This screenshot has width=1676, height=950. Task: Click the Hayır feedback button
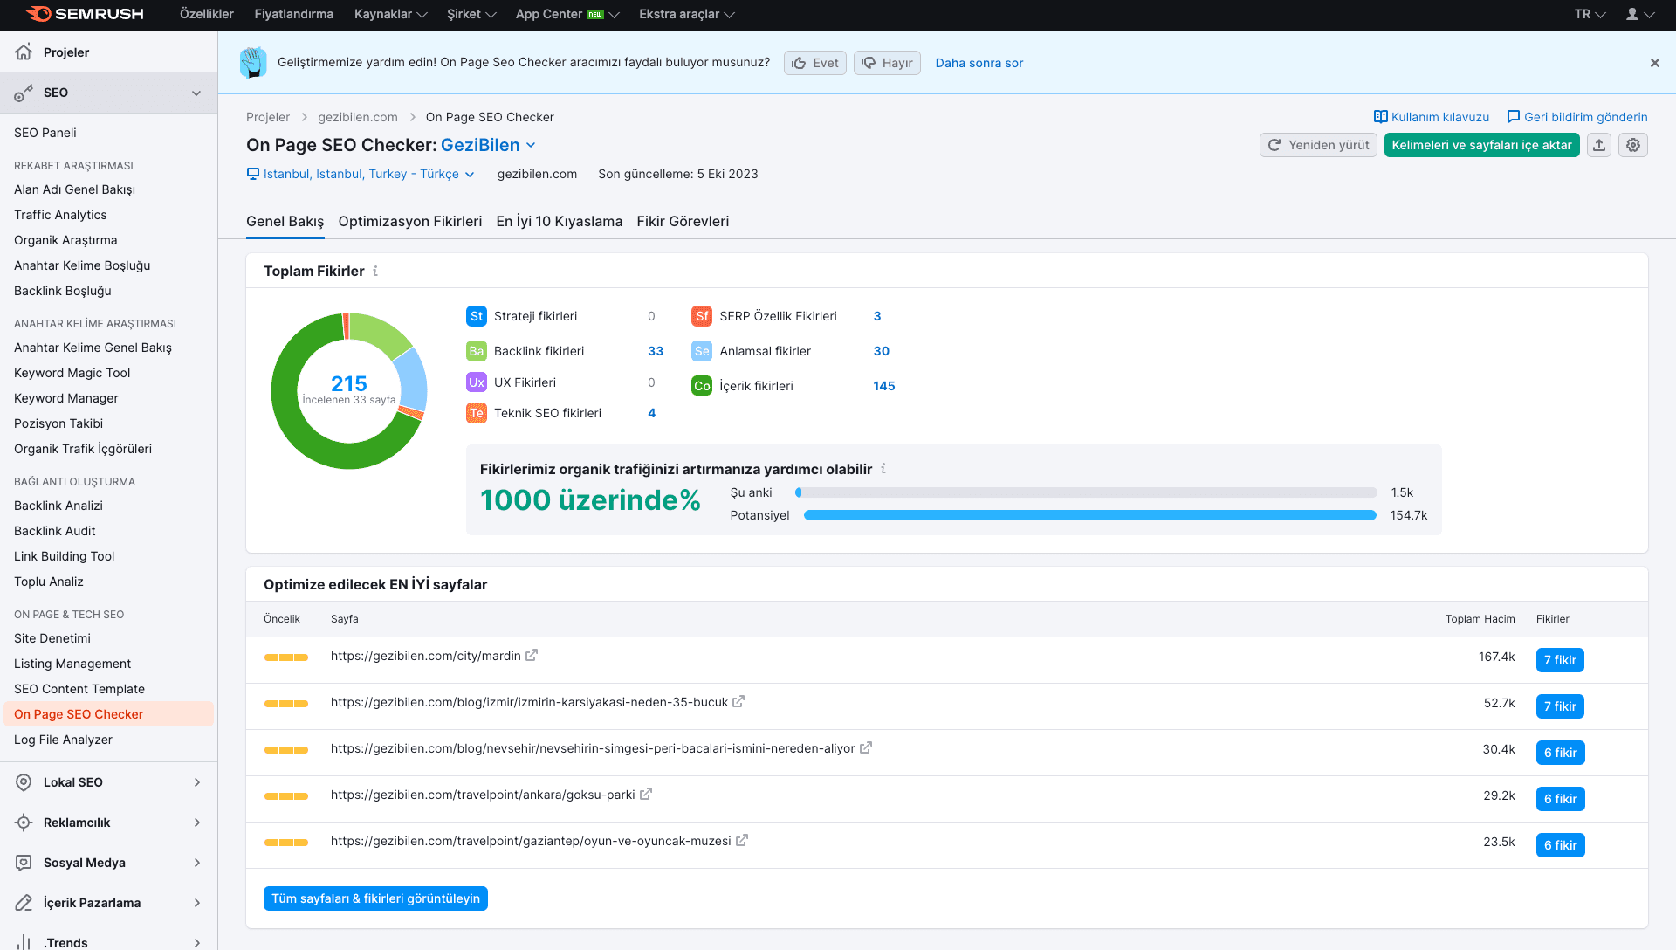tap(887, 63)
